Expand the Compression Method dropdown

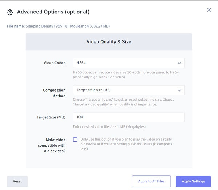click(x=129, y=90)
